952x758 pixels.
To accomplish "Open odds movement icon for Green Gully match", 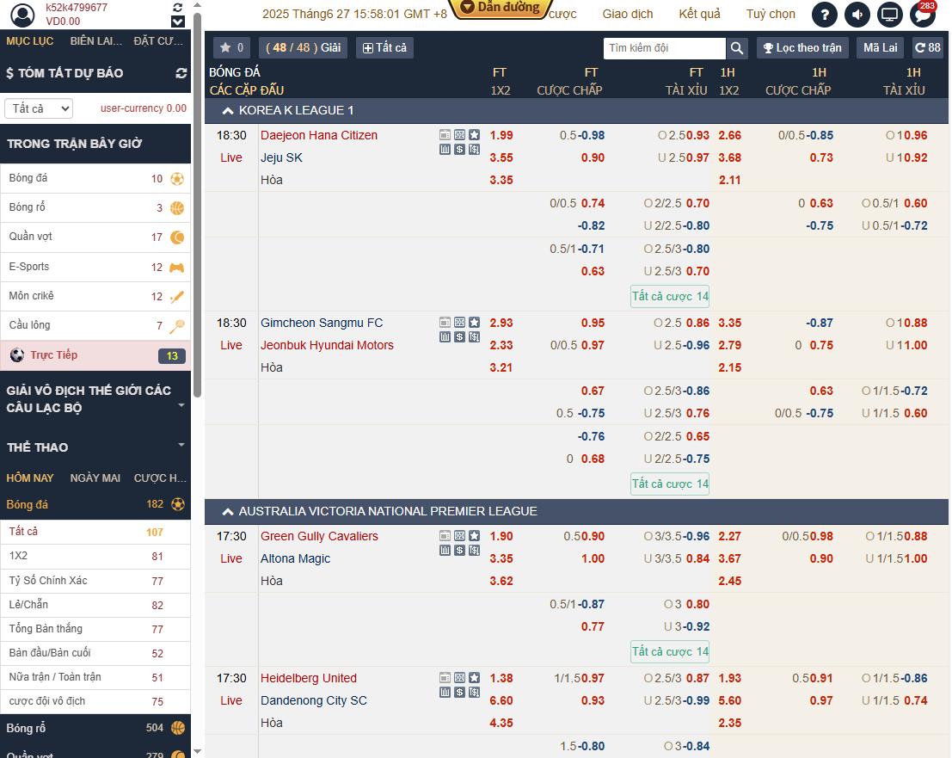I will click(x=474, y=550).
